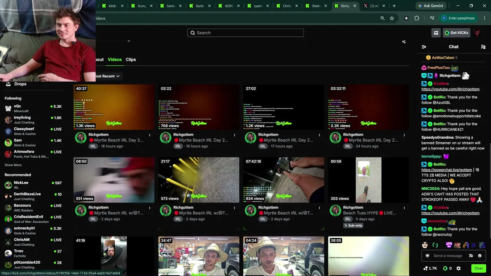This screenshot has width=491, height=276.
Task: Open the Drops icon in the sidebar
Action: pyautogui.click(x=8, y=84)
